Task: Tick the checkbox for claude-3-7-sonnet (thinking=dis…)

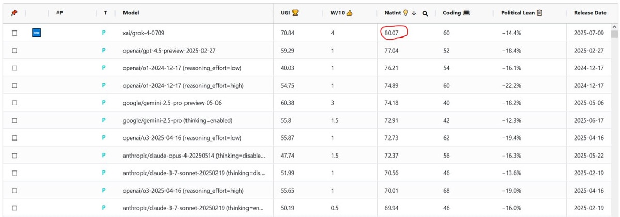Action: [14, 173]
